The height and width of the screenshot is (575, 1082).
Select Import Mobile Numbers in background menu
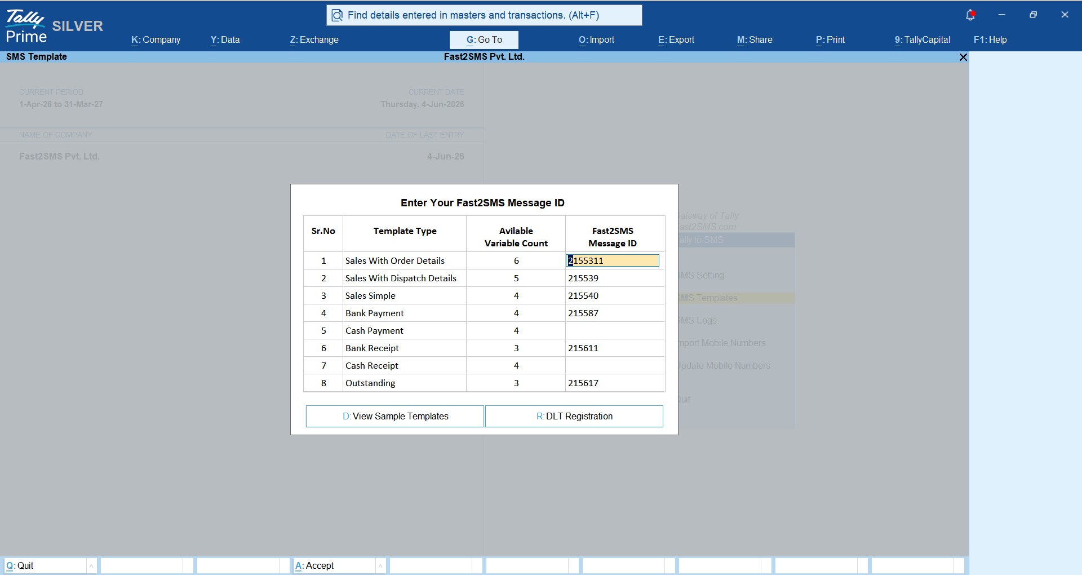(722, 343)
